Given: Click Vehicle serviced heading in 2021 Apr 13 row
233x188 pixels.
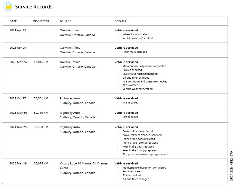Looking at the screenshot, I should [126, 30].
